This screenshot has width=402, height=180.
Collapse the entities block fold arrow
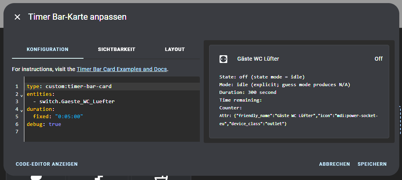pyautogui.click(x=22, y=96)
